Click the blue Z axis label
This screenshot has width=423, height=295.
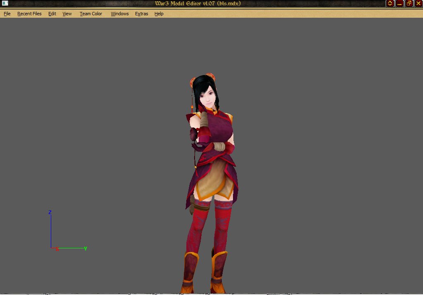click(50, 212)
